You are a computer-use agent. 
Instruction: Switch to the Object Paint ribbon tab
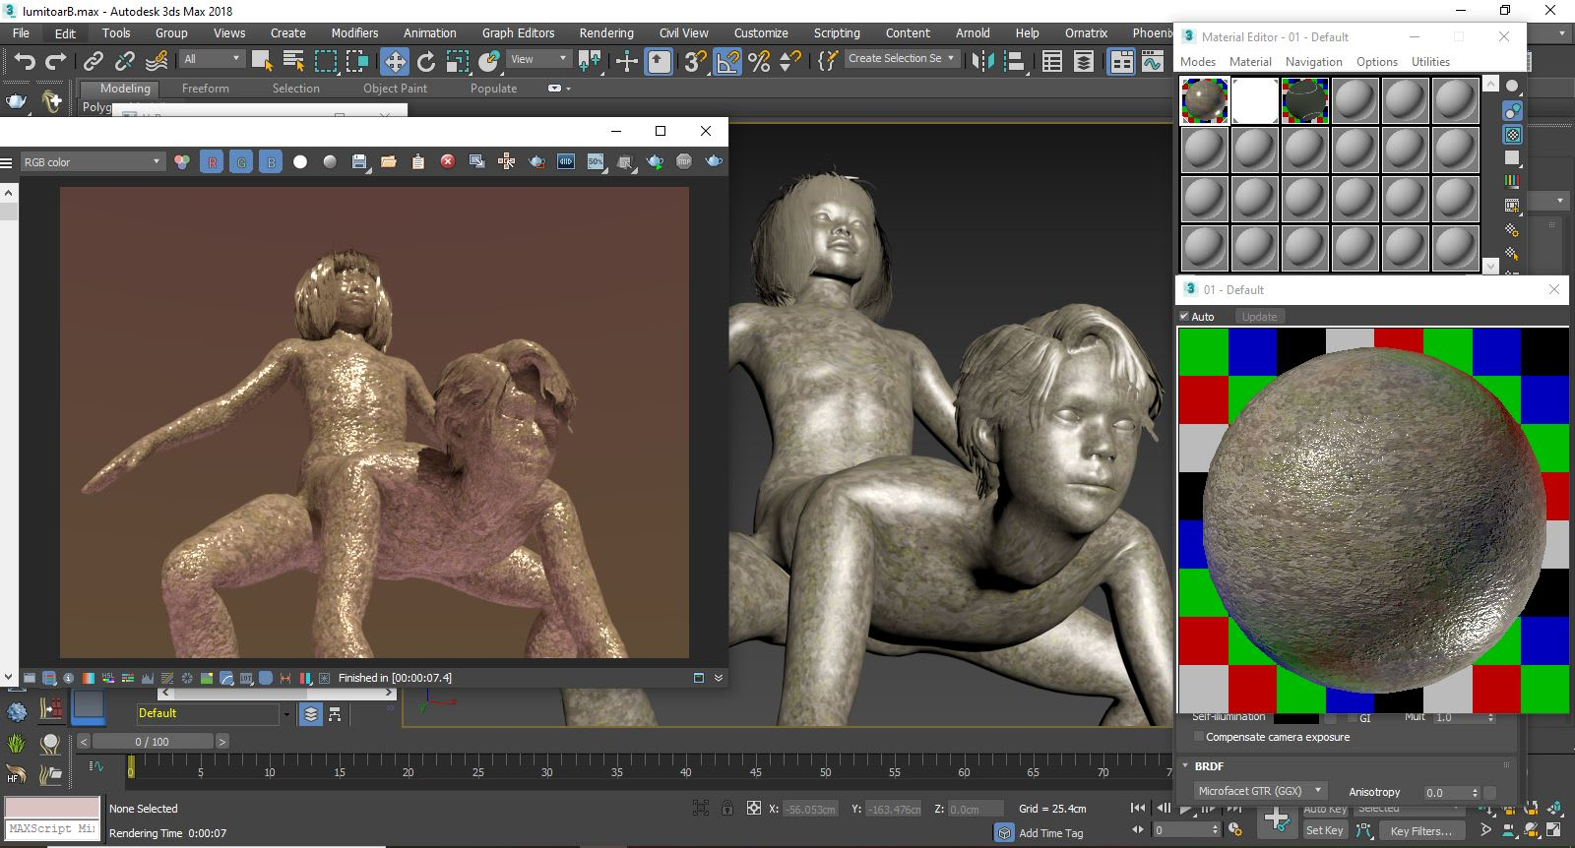(x=395, y=89)
